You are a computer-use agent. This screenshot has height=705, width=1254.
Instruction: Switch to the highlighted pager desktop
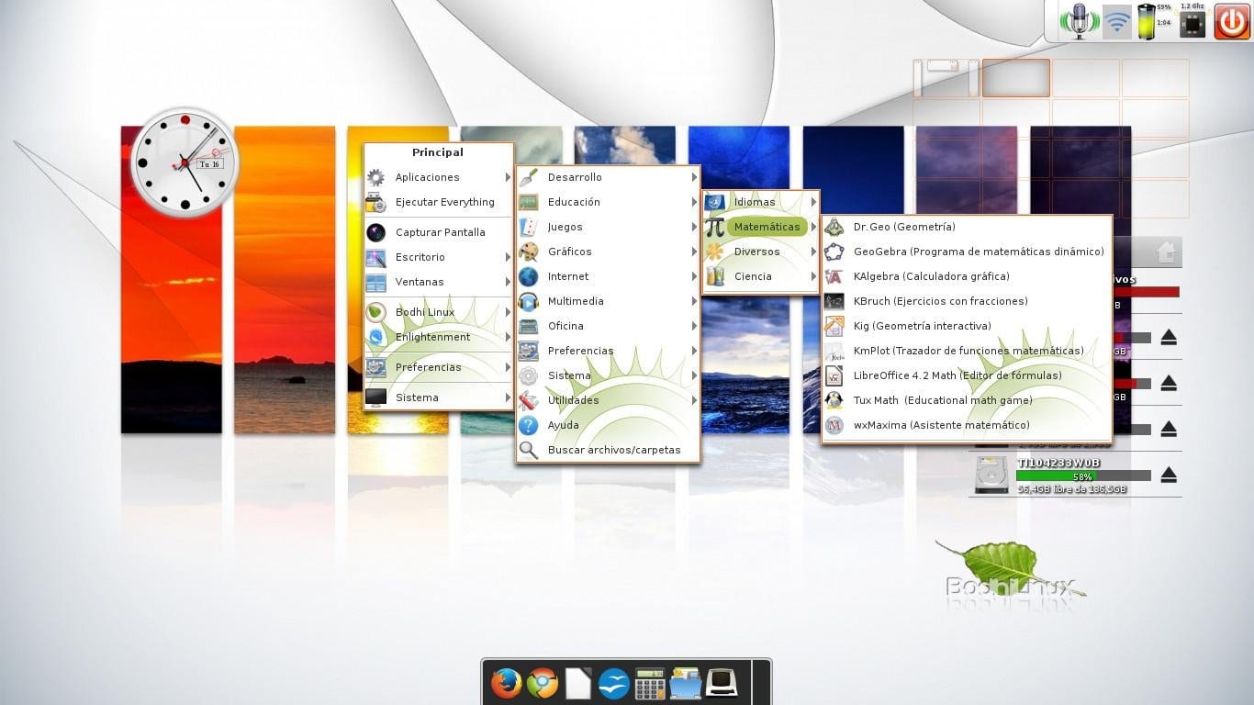(x=1016, y=78)
